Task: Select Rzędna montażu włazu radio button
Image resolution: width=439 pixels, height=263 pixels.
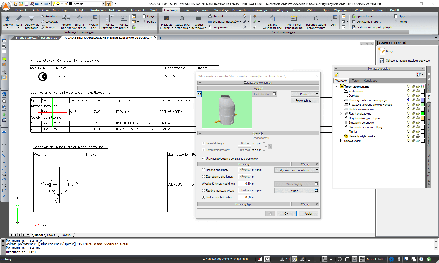Action: pos(204,191)
